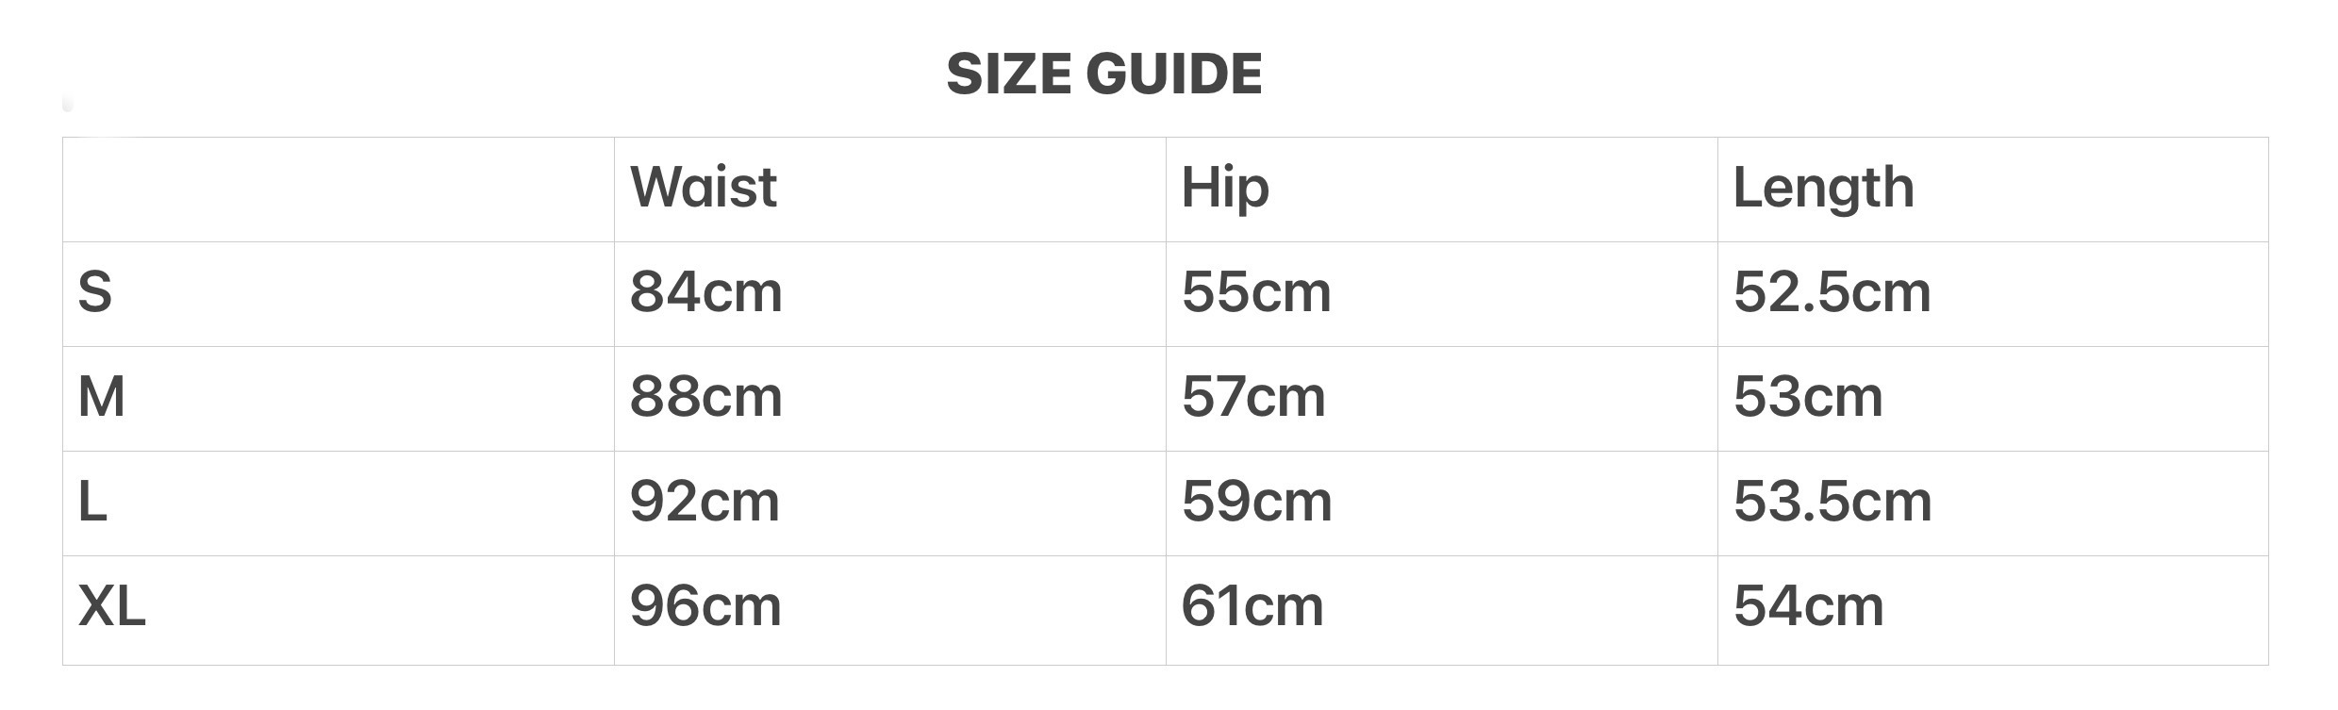Select the 96cm waist cell

pos(705,605)
